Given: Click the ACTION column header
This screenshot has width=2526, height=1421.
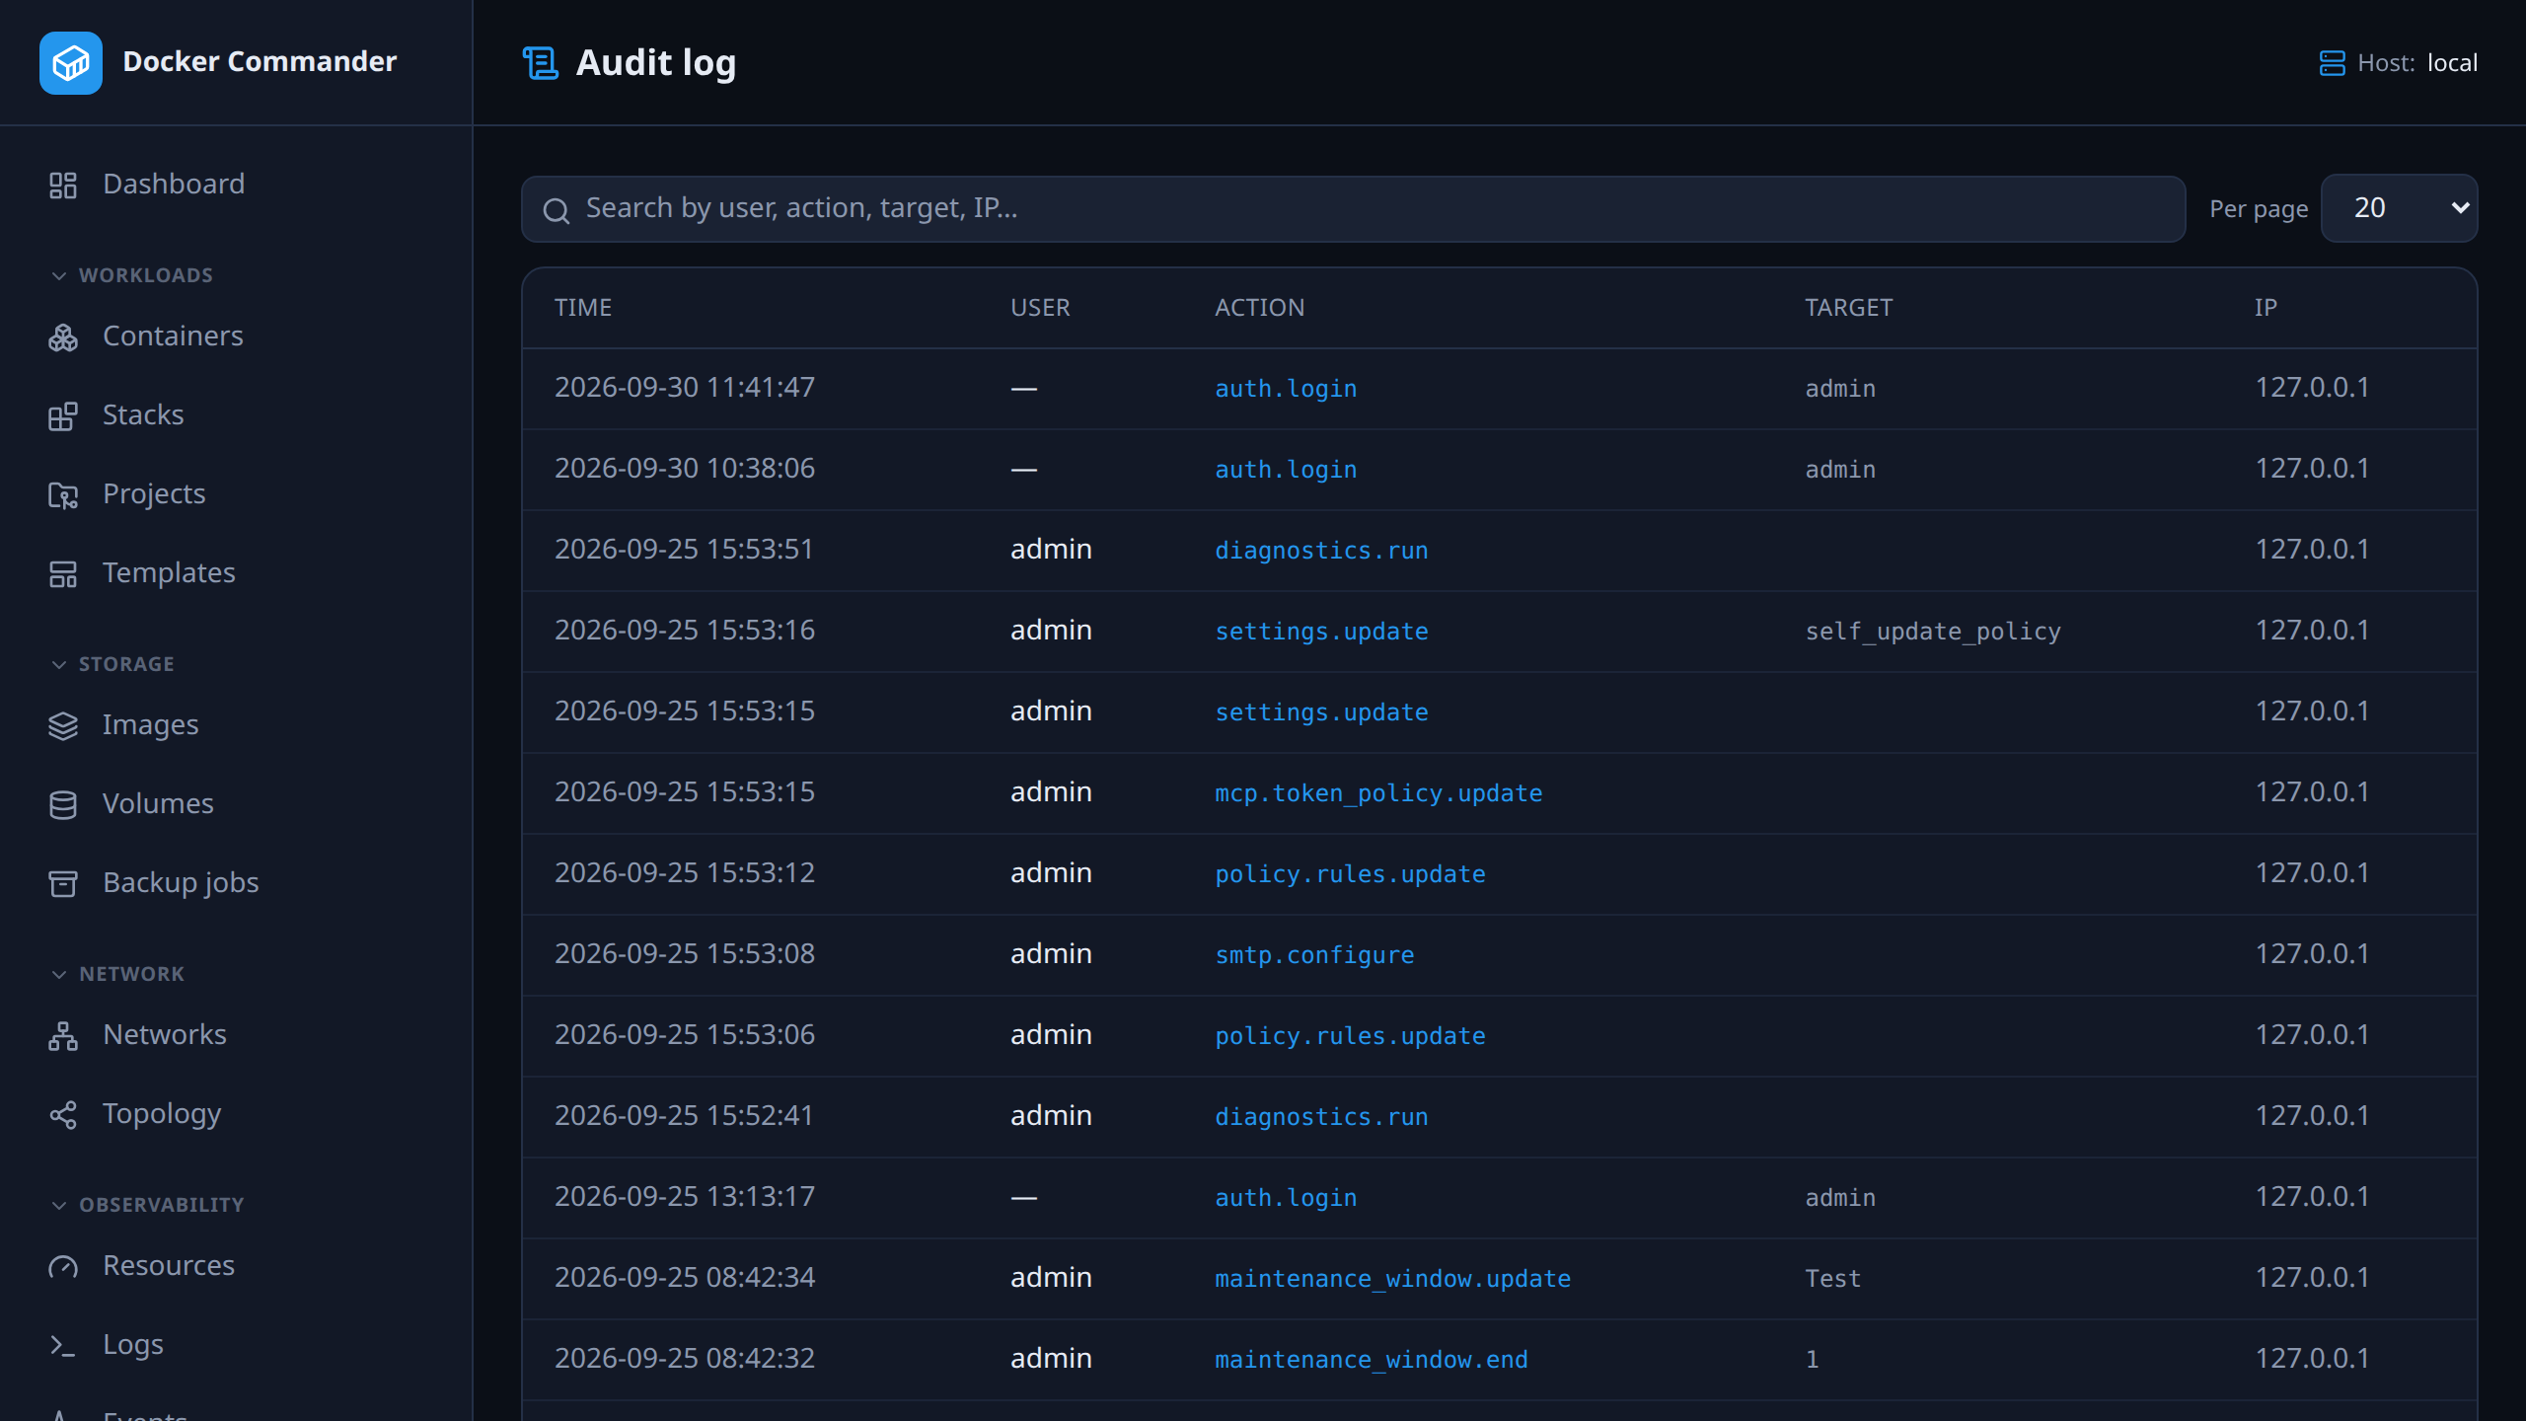Looking at the screenshot, I should click(x=1259, y=308).
